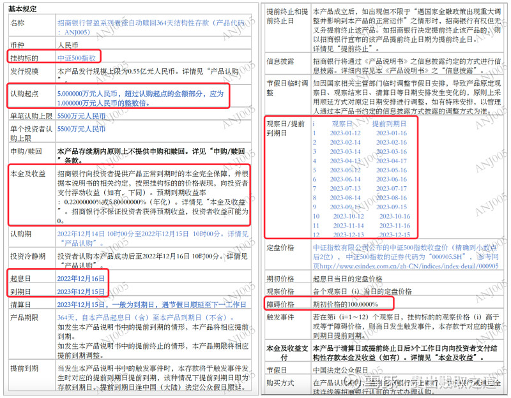The height and width of the screenshot is (398, 511).
Task: Click the 币种 value 人民币
Action: (68, 45)
